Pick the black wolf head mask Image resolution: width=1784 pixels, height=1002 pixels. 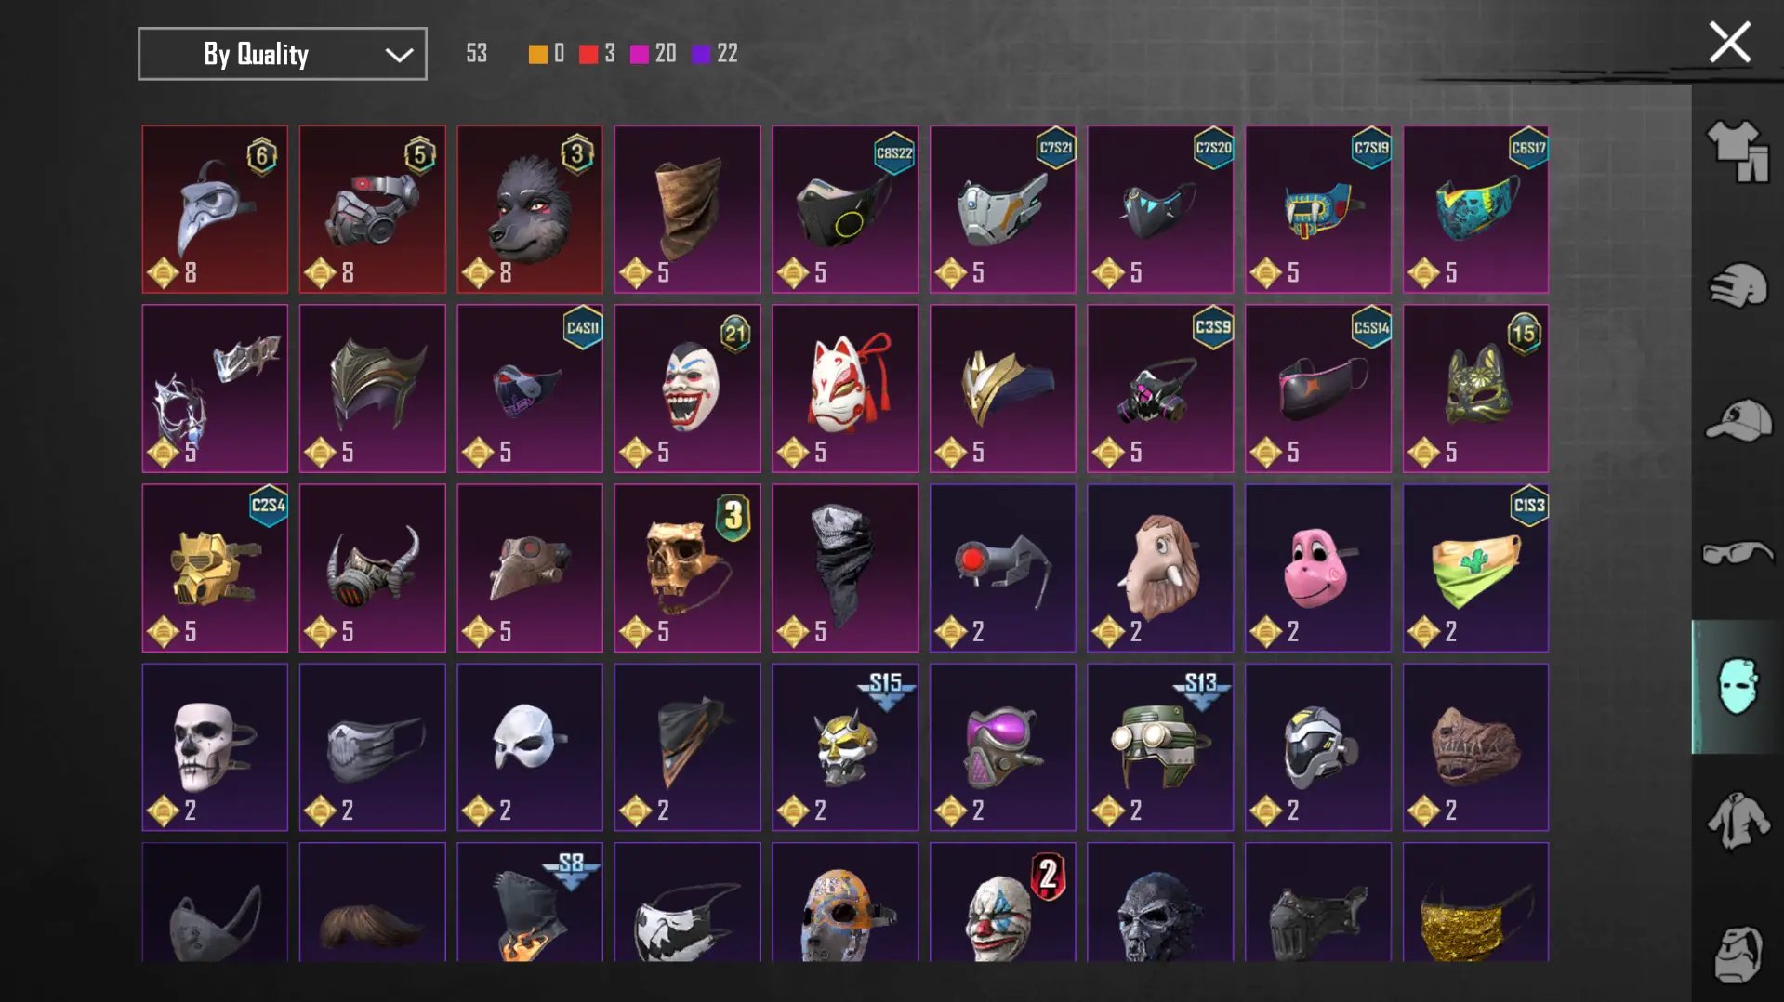(530, 209)
